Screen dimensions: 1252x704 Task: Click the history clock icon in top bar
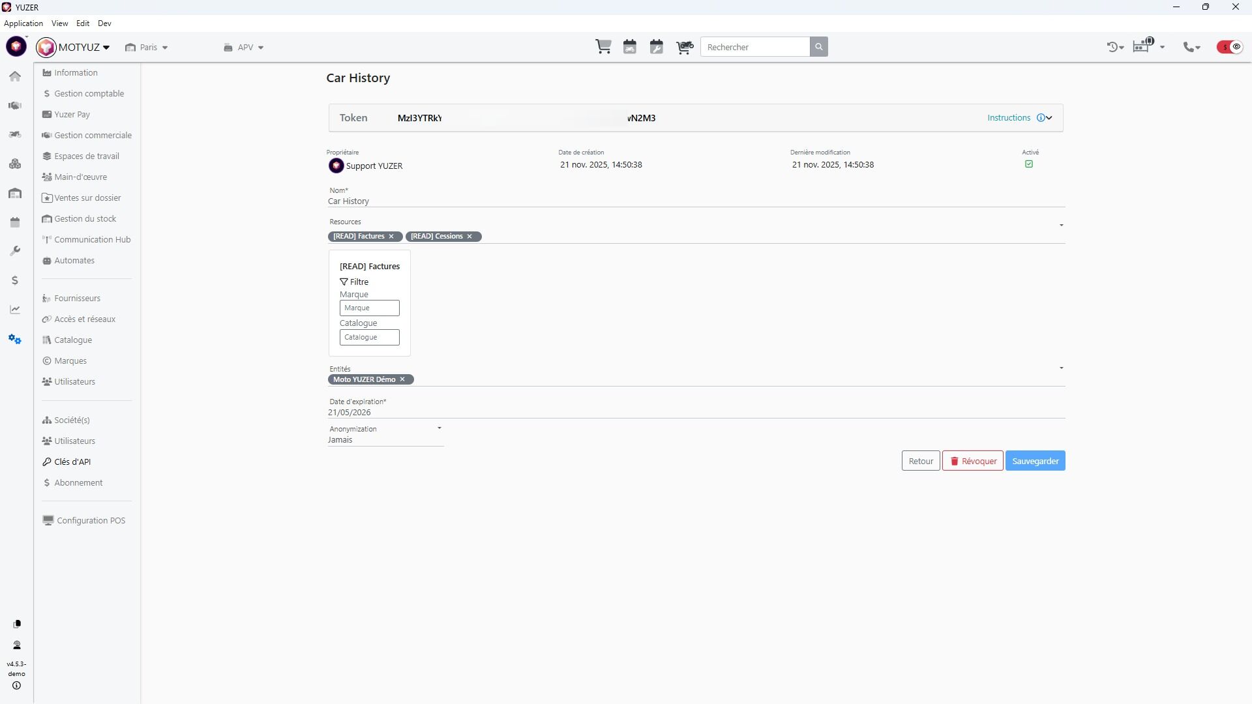tap(1112, 47)
